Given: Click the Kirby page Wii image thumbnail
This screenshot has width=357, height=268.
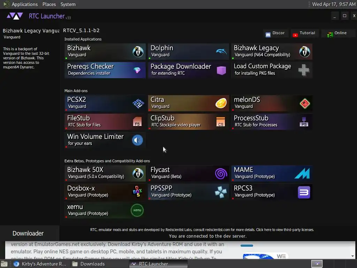Looking at the screenshot, I should click(265, 256).
